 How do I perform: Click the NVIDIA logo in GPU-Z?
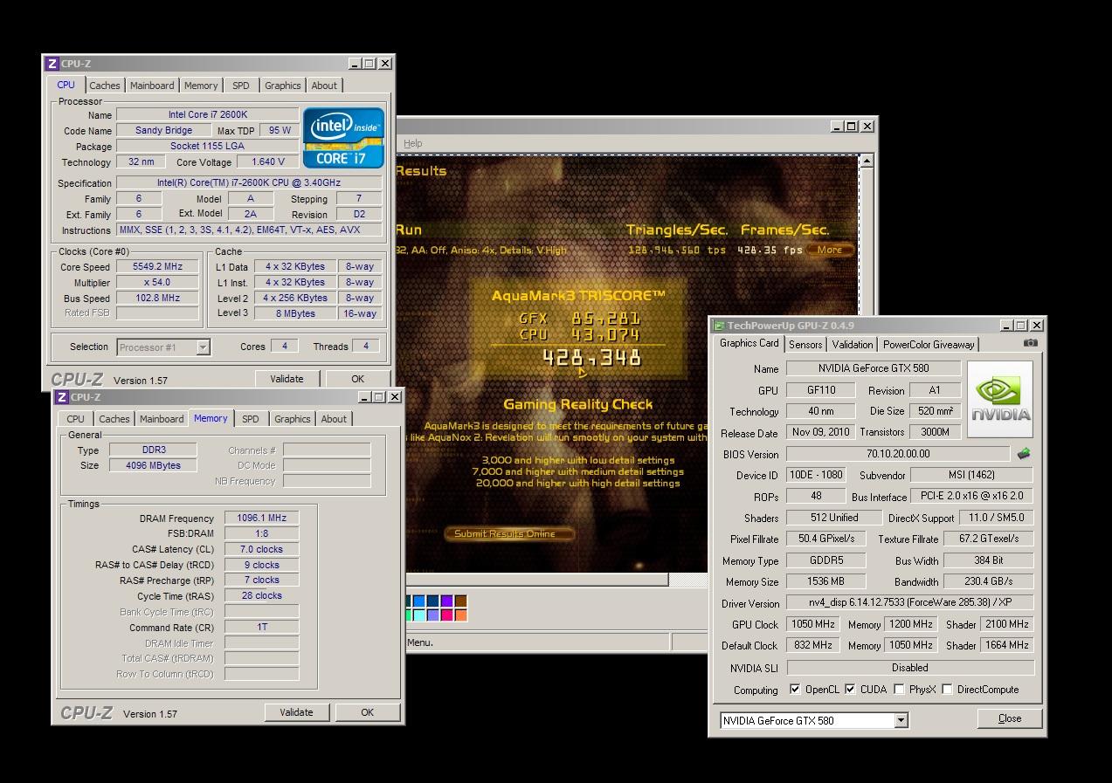click(x=1000, y=400)
